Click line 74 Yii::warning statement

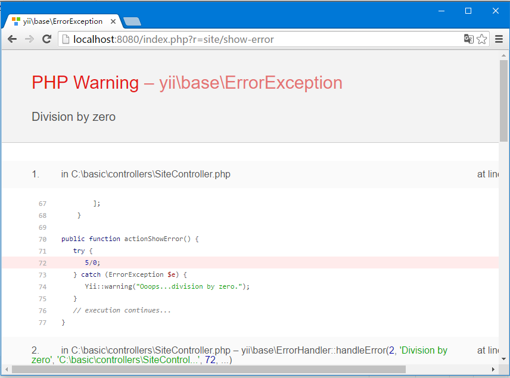167,287
